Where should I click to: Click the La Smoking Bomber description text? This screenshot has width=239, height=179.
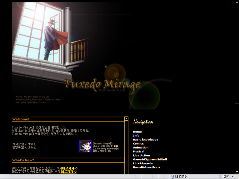tap(106, 147)
